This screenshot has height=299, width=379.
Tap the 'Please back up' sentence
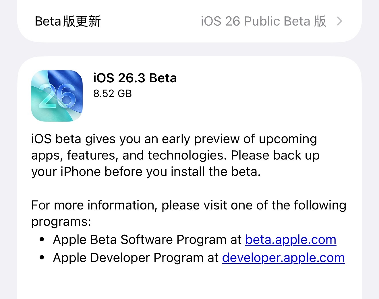tap(275, 155)
